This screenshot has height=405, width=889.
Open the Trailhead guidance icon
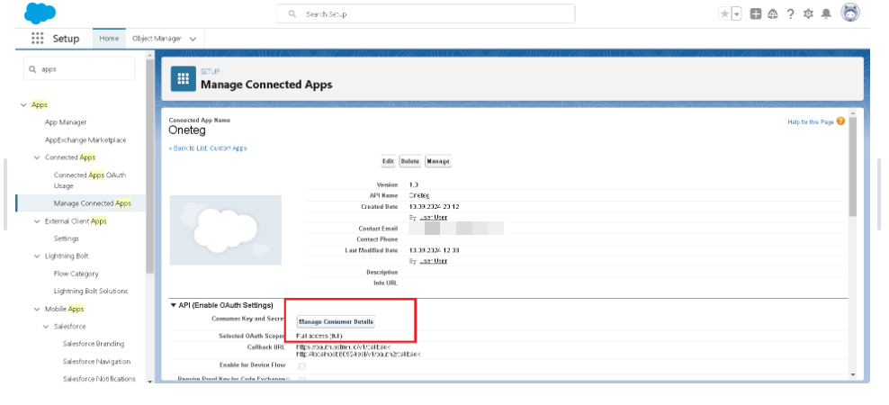tap(773, 13)
